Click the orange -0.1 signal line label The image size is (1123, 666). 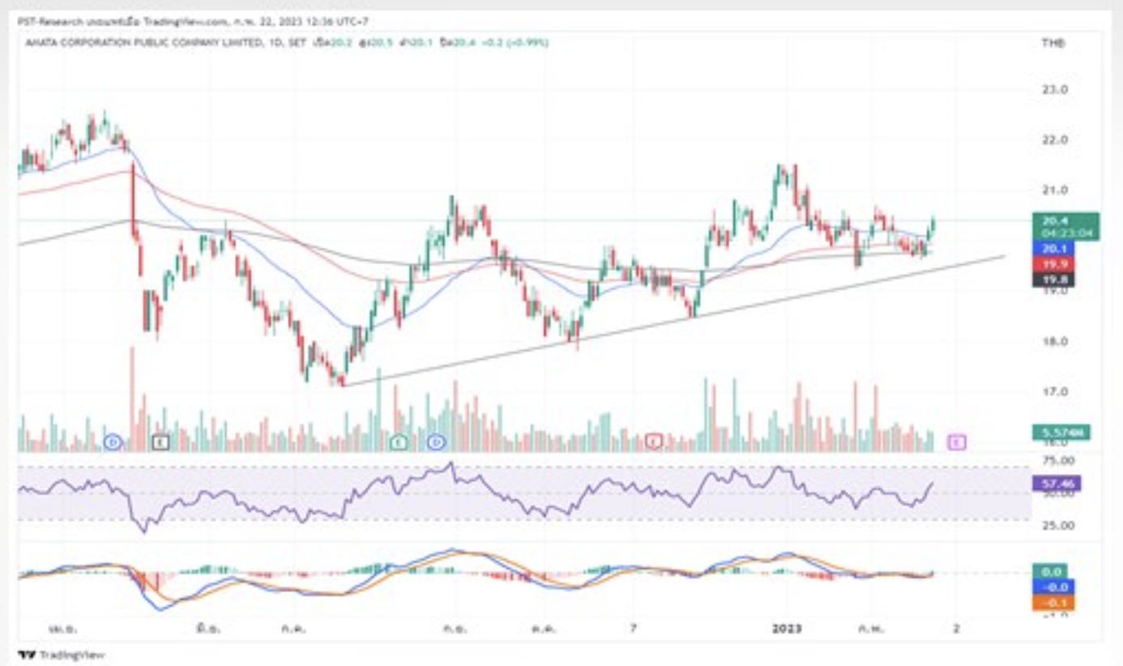(1053, 603)
